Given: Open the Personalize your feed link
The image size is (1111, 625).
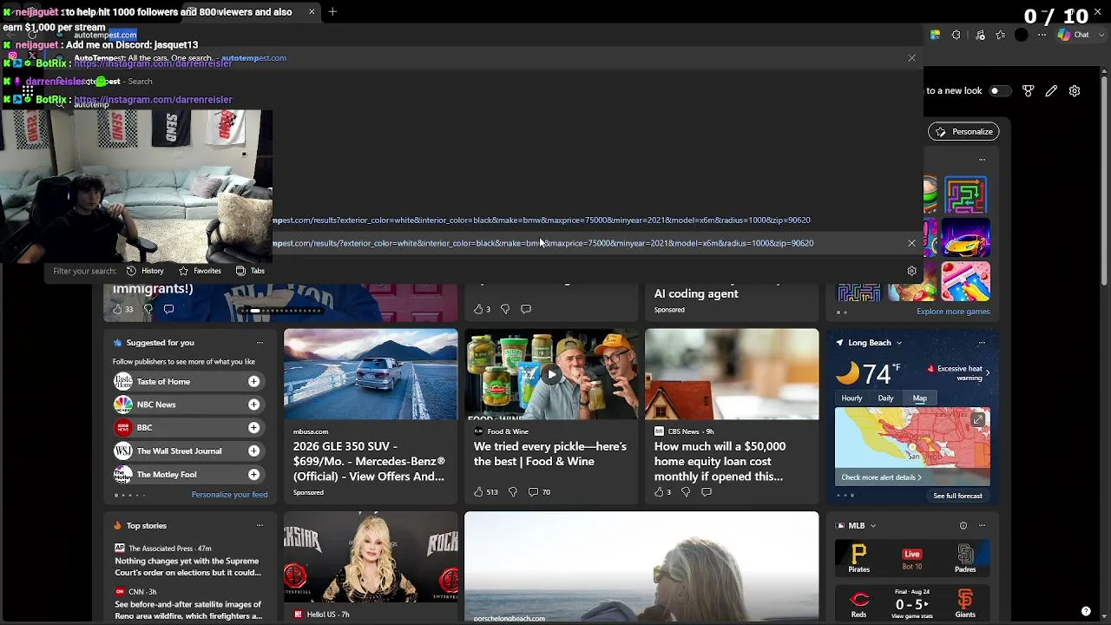Looking at the screenshot, I should pyautogui.click(x=229, y=495).
